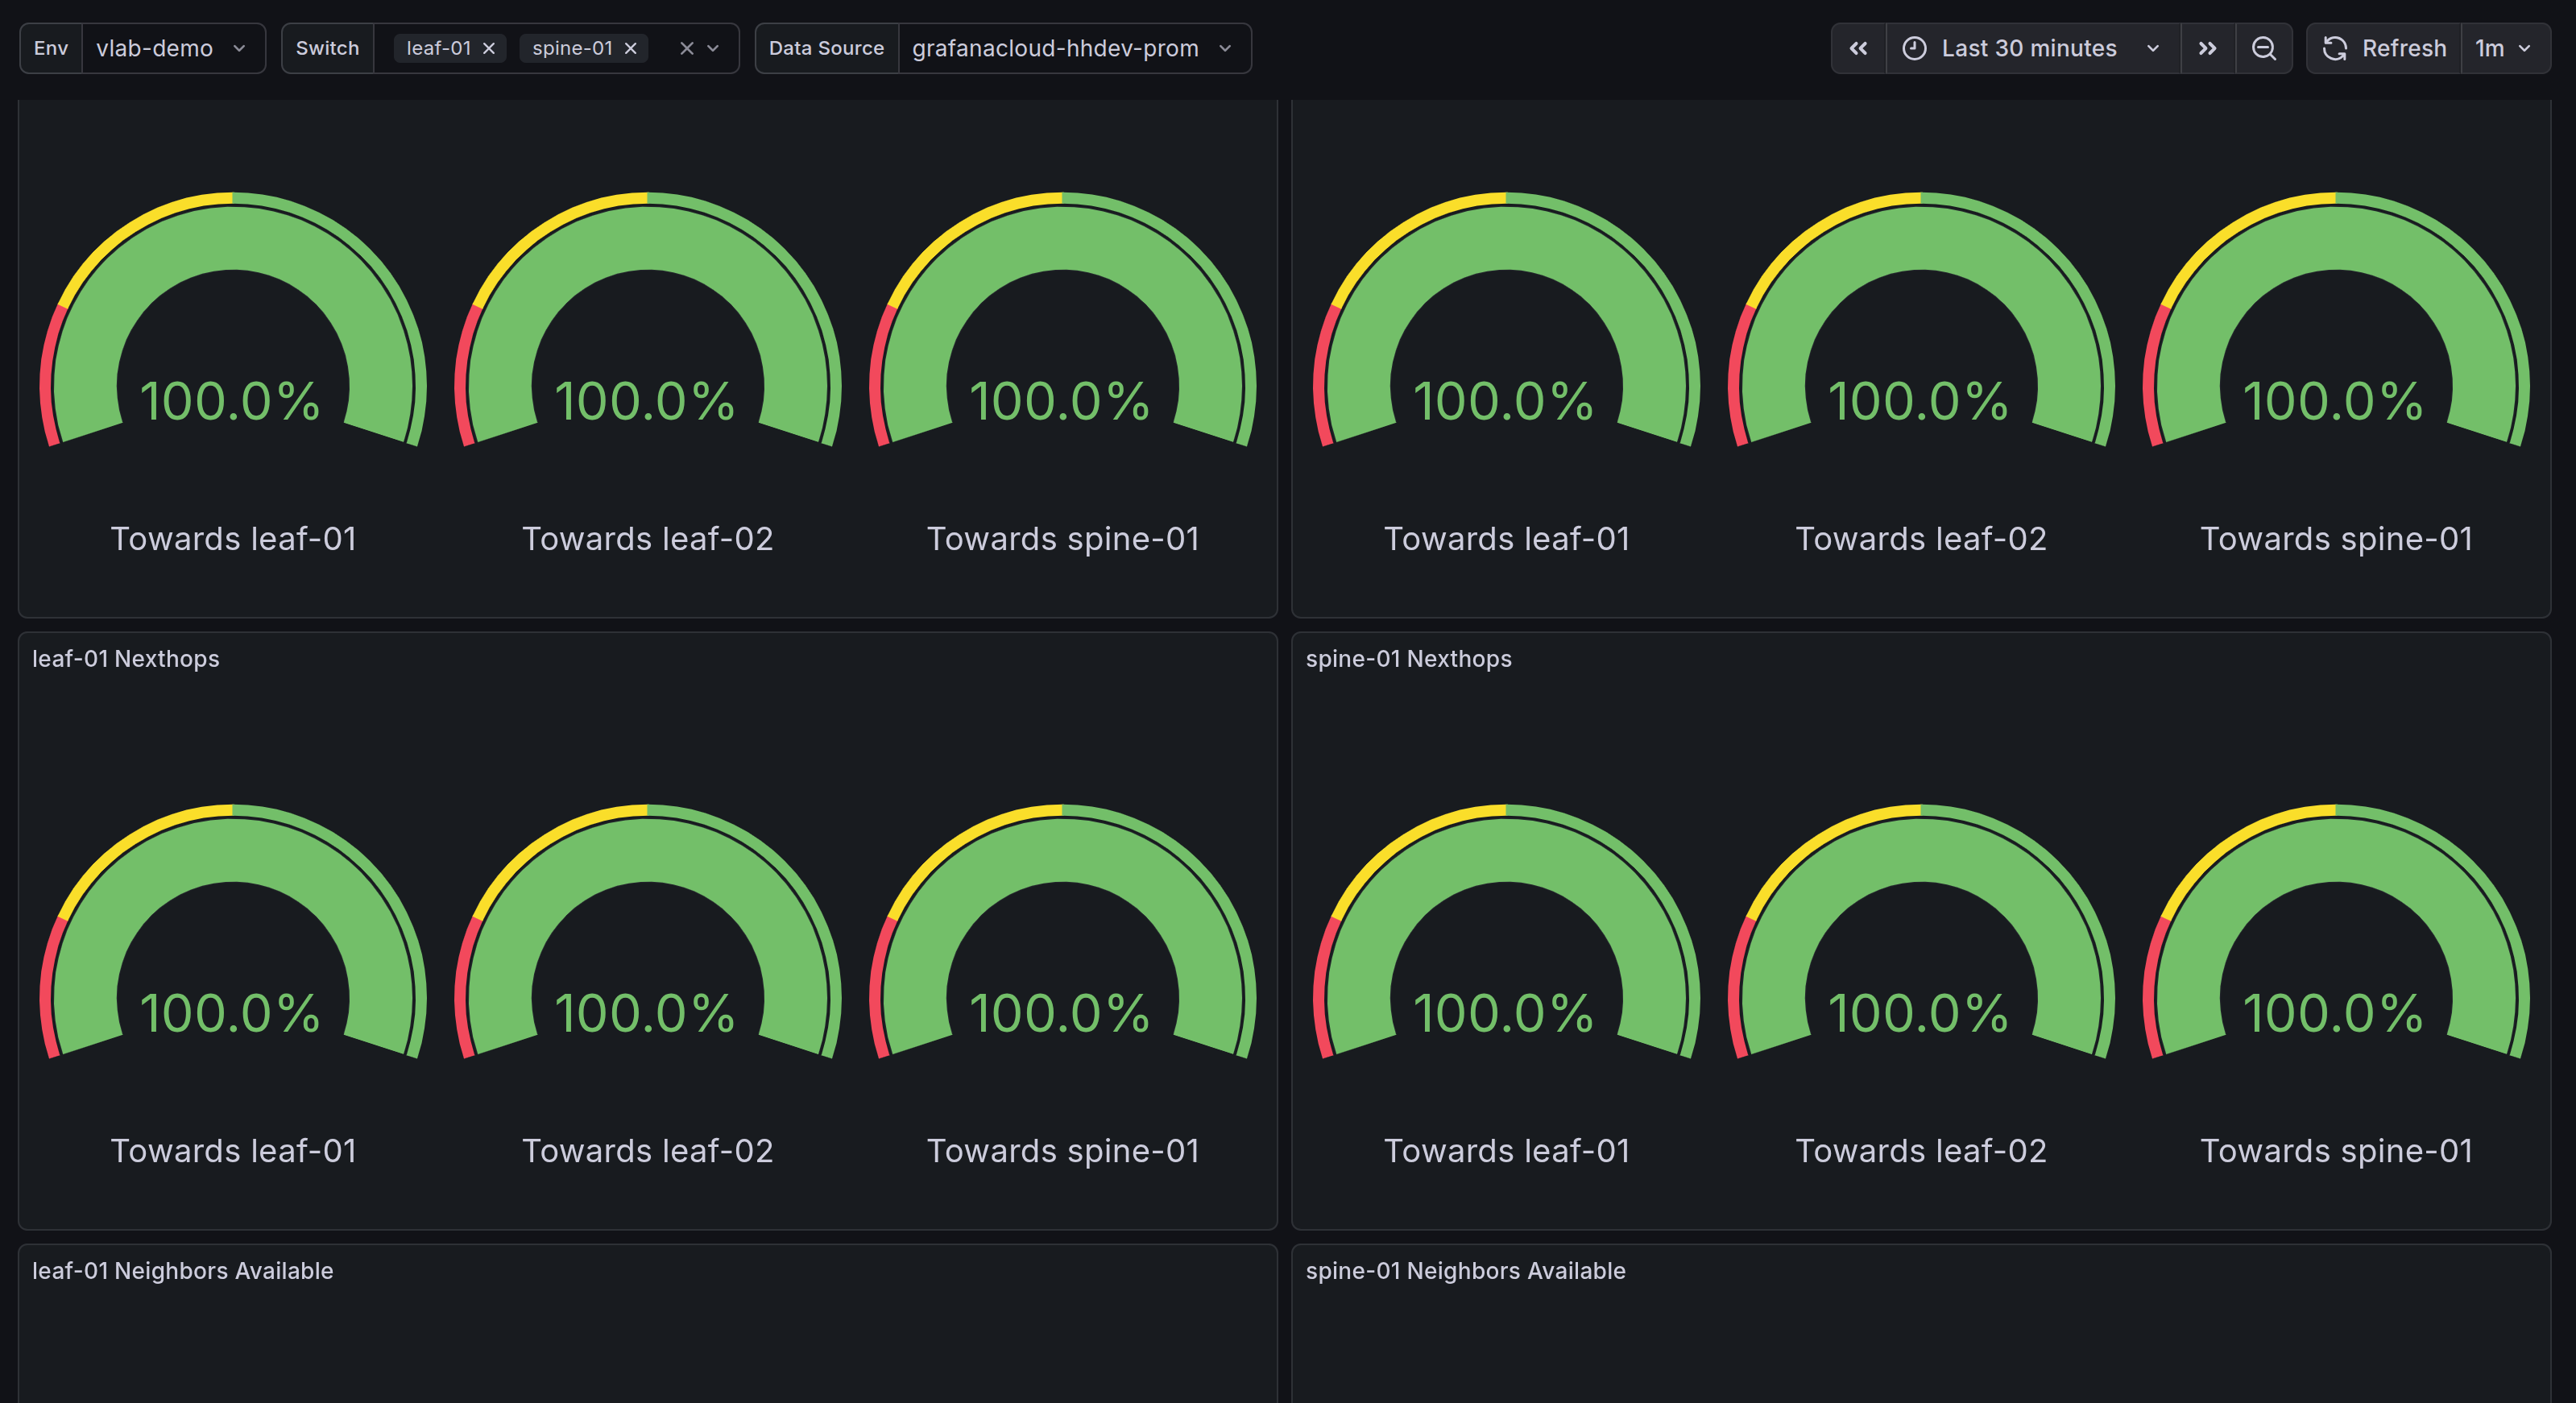Click leaf-01 Nexthops gauge Towards leaf-02

(x=647, y=960)
